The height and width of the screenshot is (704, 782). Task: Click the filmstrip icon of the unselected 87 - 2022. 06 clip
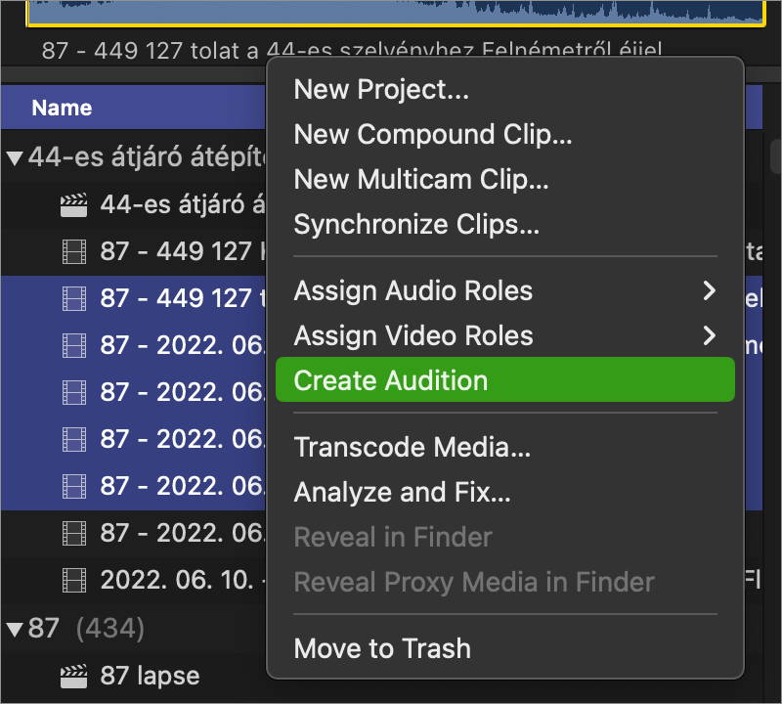click(x=74, y=533)
